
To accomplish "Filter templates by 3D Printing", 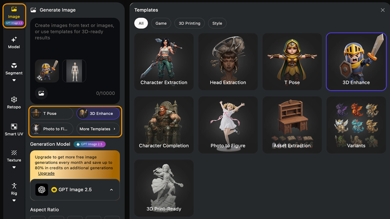I will point(189,23).
